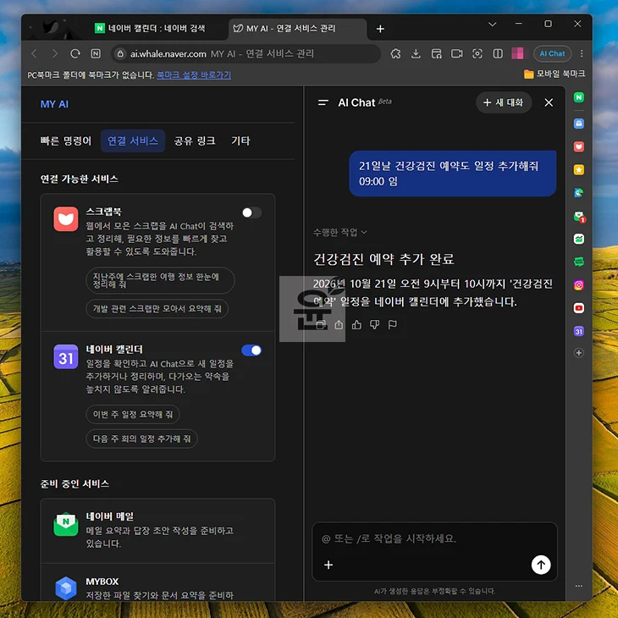Viewport: 618px width, 618px height.
Task: Open the red scrapbook sidebar icon
Action: coord(578,146)
